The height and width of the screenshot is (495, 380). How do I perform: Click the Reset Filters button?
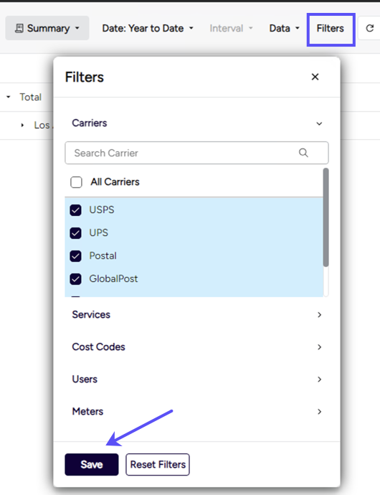tap(158, 464)
